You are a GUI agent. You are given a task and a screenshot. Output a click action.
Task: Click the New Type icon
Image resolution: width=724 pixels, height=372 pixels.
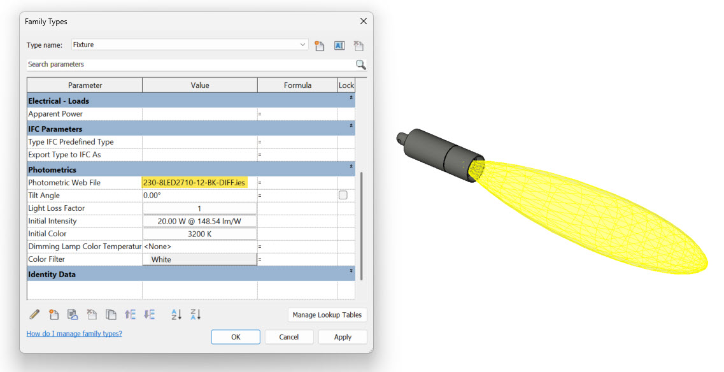320,45
